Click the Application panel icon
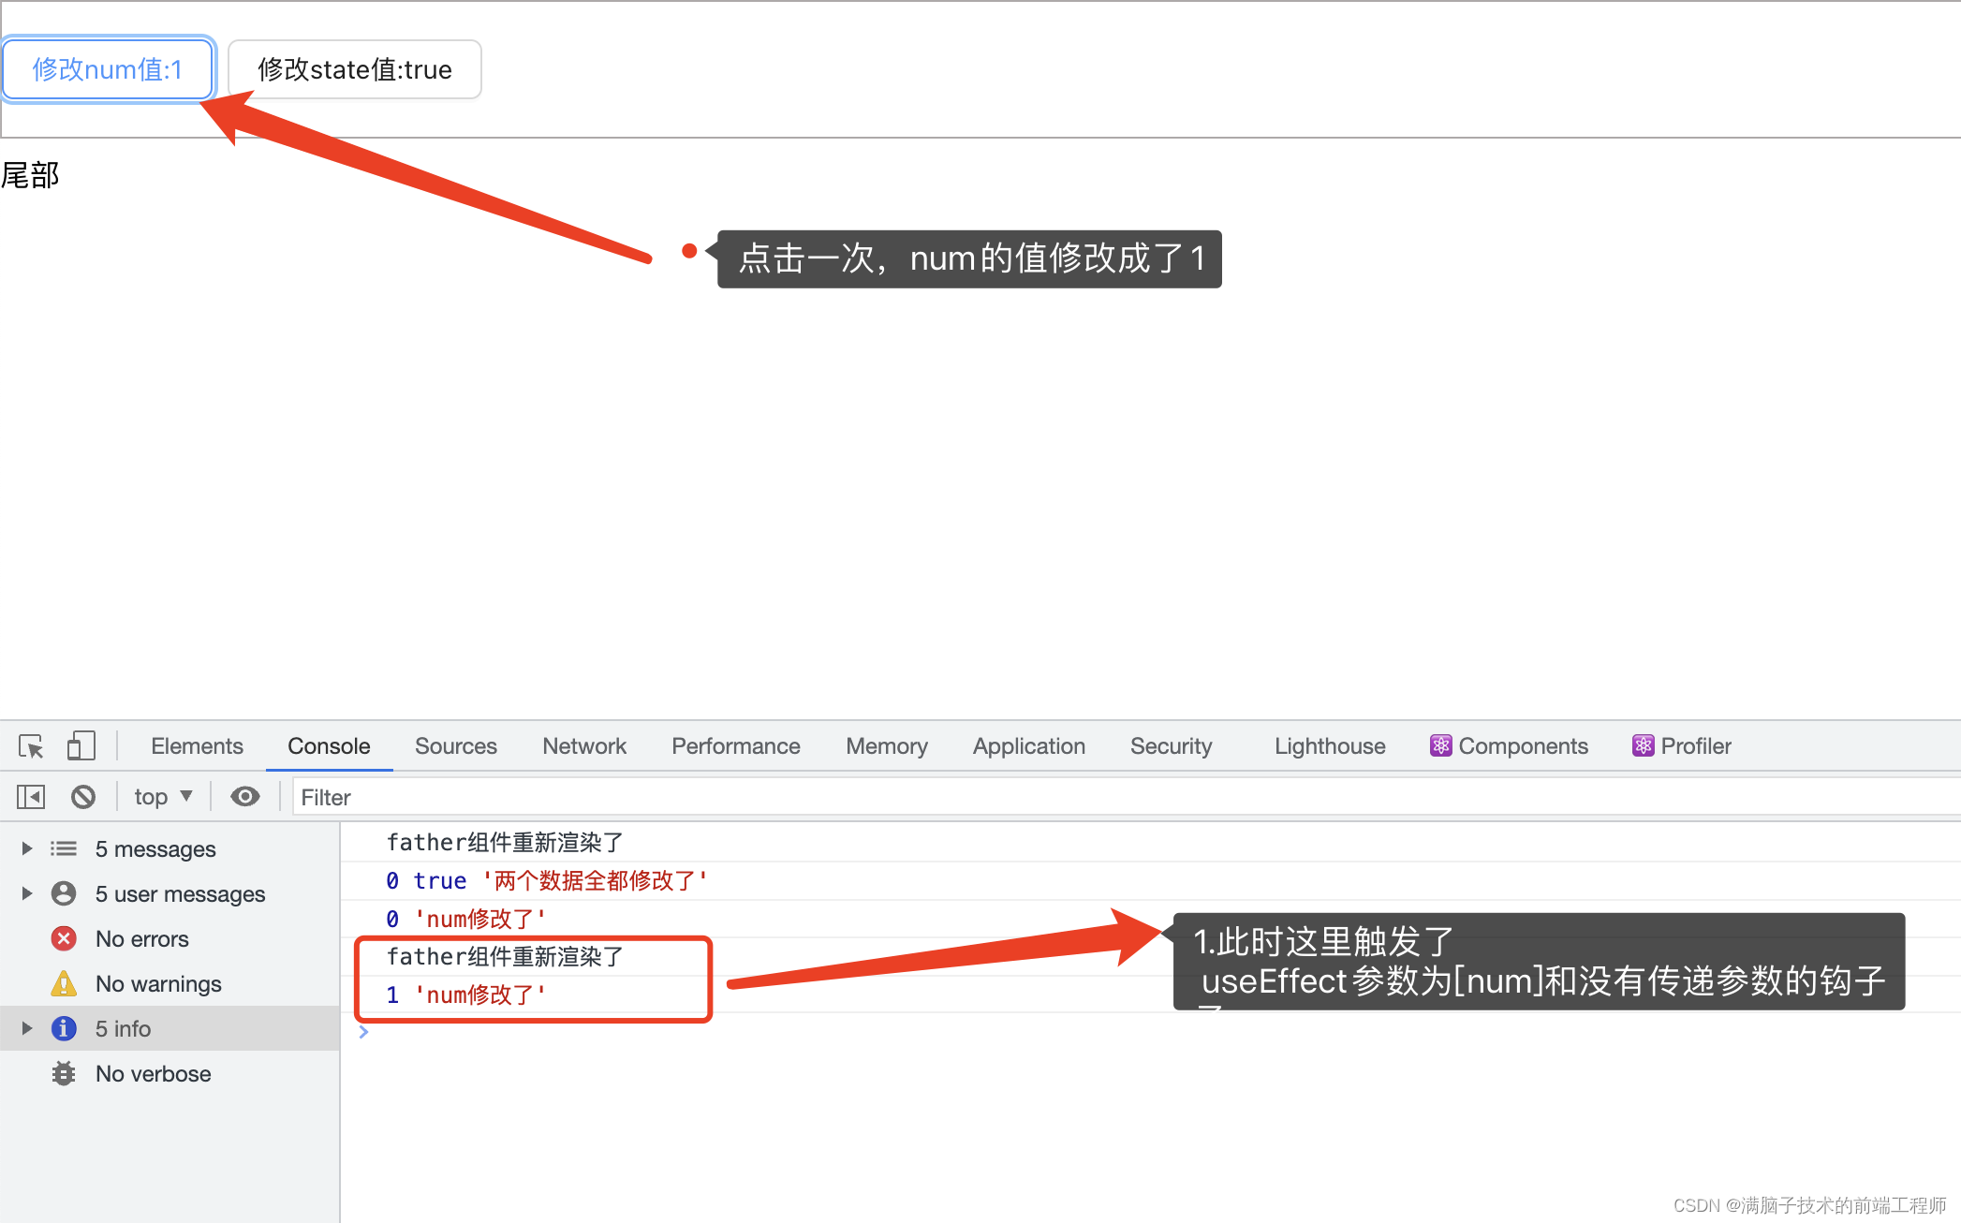Image resolution: width=1961 pixels, height=1223 pixels. click(1027, 744)
